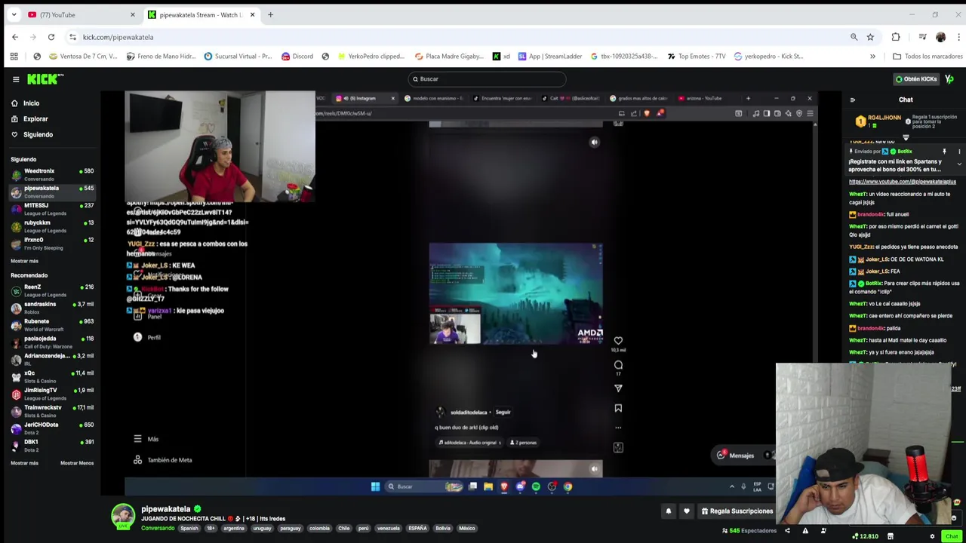Open paolaojedda recommended channel
966x543 pixels.
click(51, 342)
